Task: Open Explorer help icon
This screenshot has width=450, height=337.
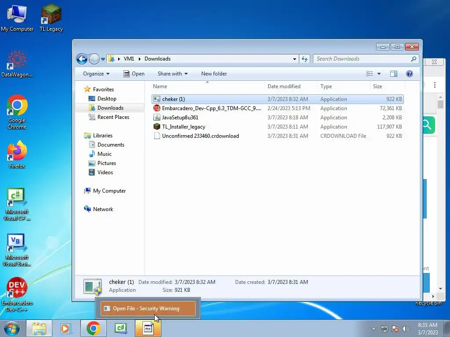Action: [410, 74]
